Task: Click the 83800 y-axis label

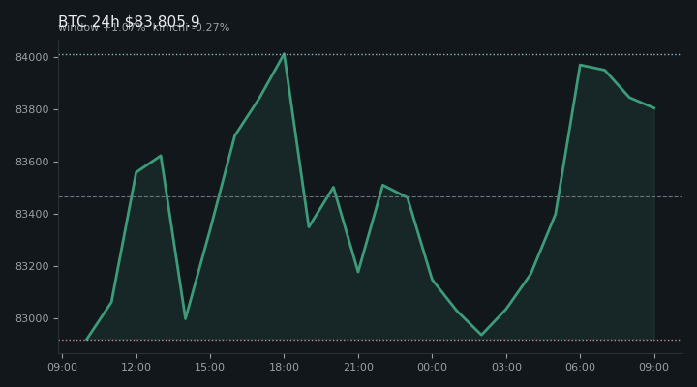Action: point(32,109)
